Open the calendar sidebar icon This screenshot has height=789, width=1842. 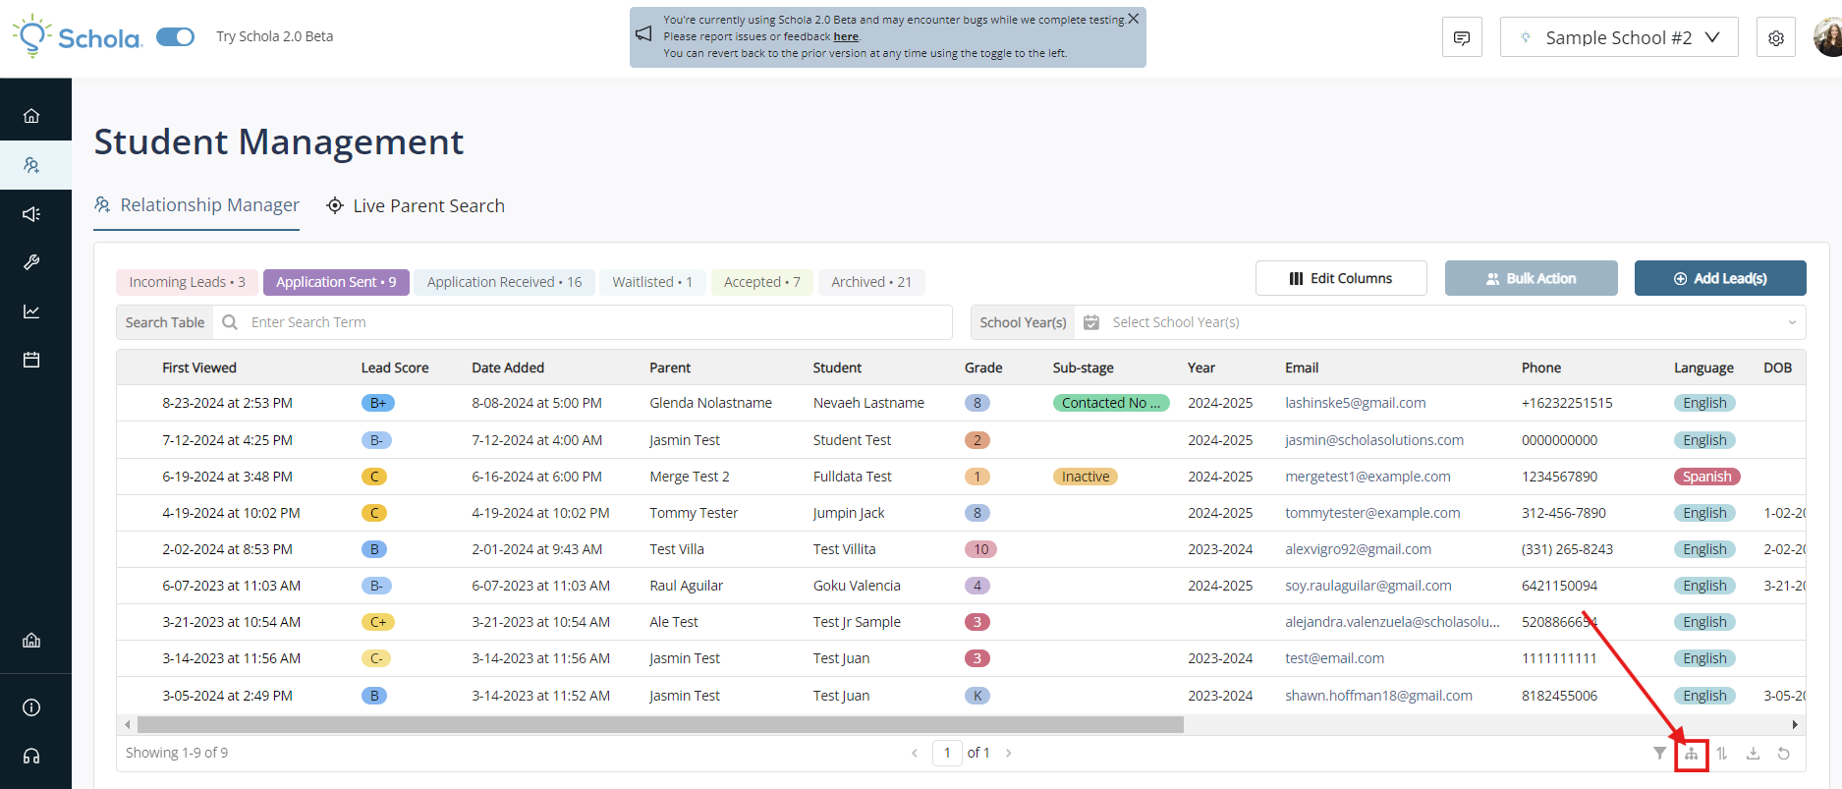pos(31,360)
